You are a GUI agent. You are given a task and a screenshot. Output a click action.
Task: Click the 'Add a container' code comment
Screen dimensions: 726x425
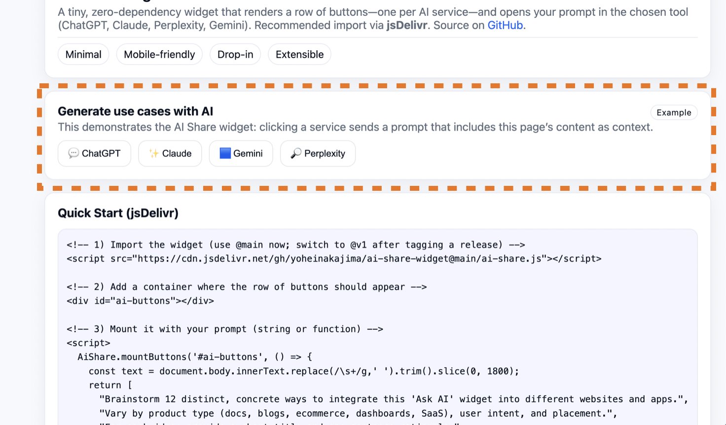(247, 287)
